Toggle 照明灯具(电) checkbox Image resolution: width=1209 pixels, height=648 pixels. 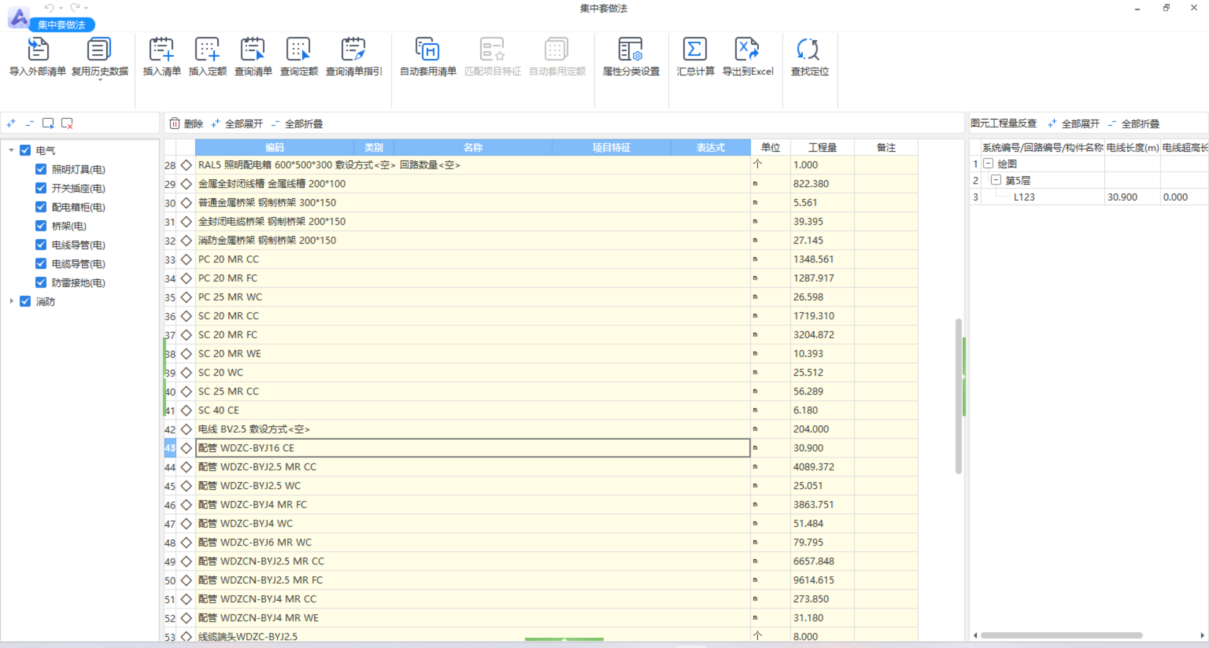pyautogui.click(x=41, y=169)
